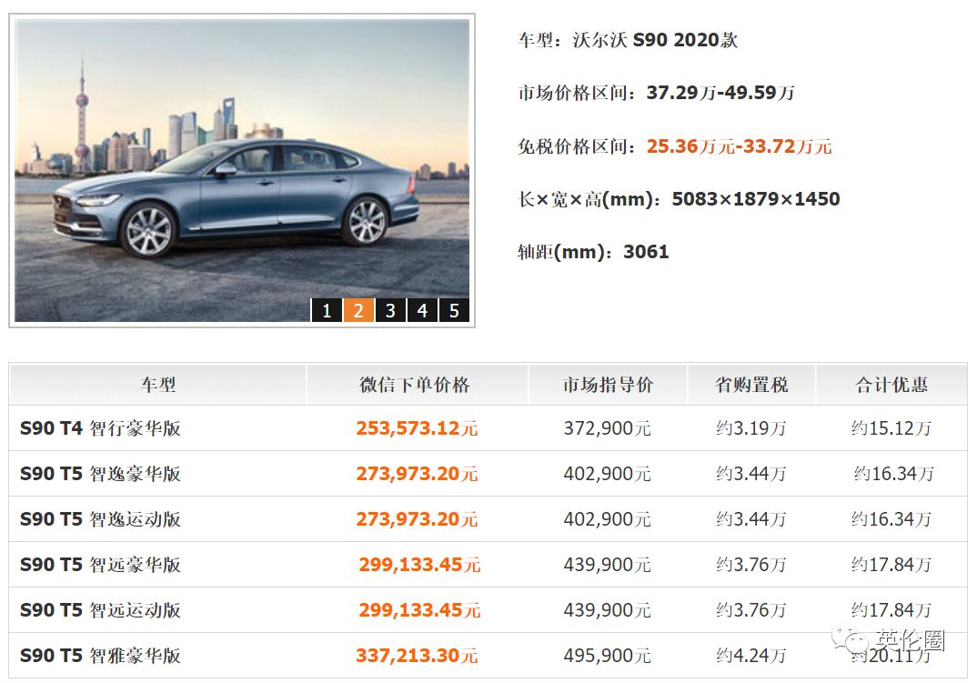This screenshot has width=977, height=683.
Task: Click the 253,573.12元 WeChat order price
Action: (417, 428)
